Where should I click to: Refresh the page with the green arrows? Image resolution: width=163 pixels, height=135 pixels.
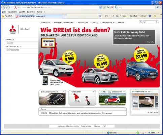coord(108,7)
